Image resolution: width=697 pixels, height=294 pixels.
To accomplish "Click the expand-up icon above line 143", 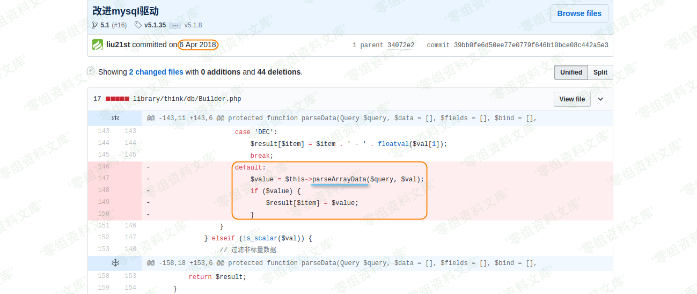I will click(114, 118).
